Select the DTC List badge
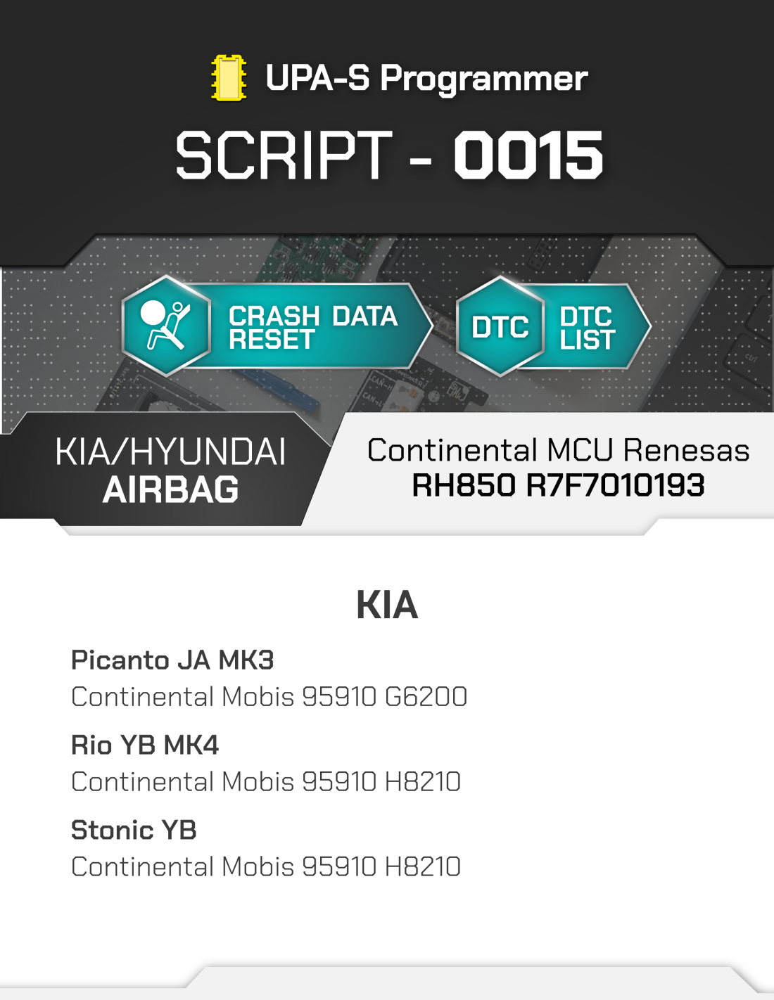Screen dimensions: 774x1000 click(x=554, y=326)
